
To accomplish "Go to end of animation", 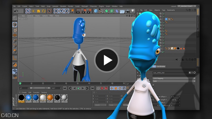I will click(92, 88).
